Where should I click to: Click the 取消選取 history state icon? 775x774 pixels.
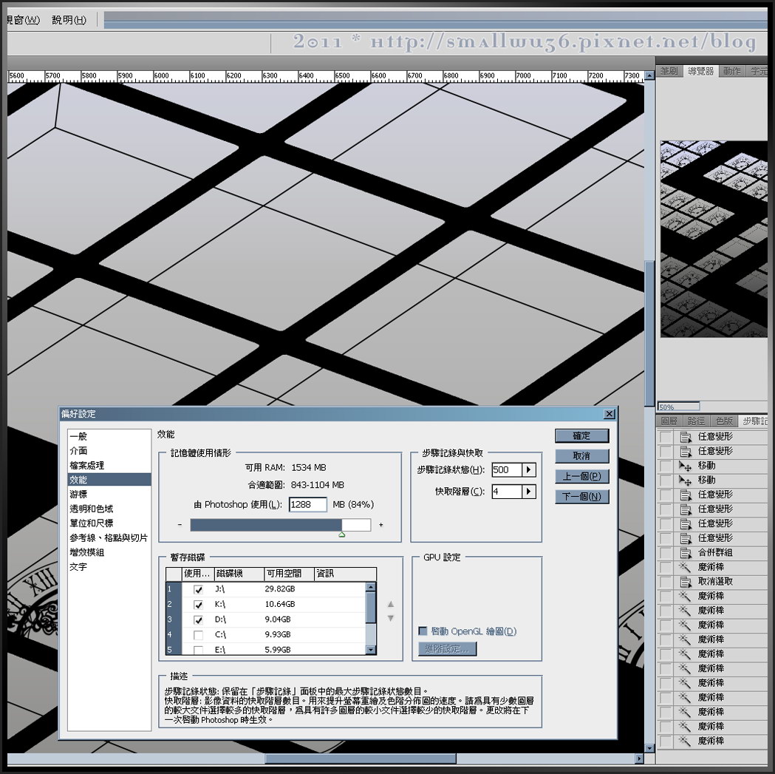point(684,582)
